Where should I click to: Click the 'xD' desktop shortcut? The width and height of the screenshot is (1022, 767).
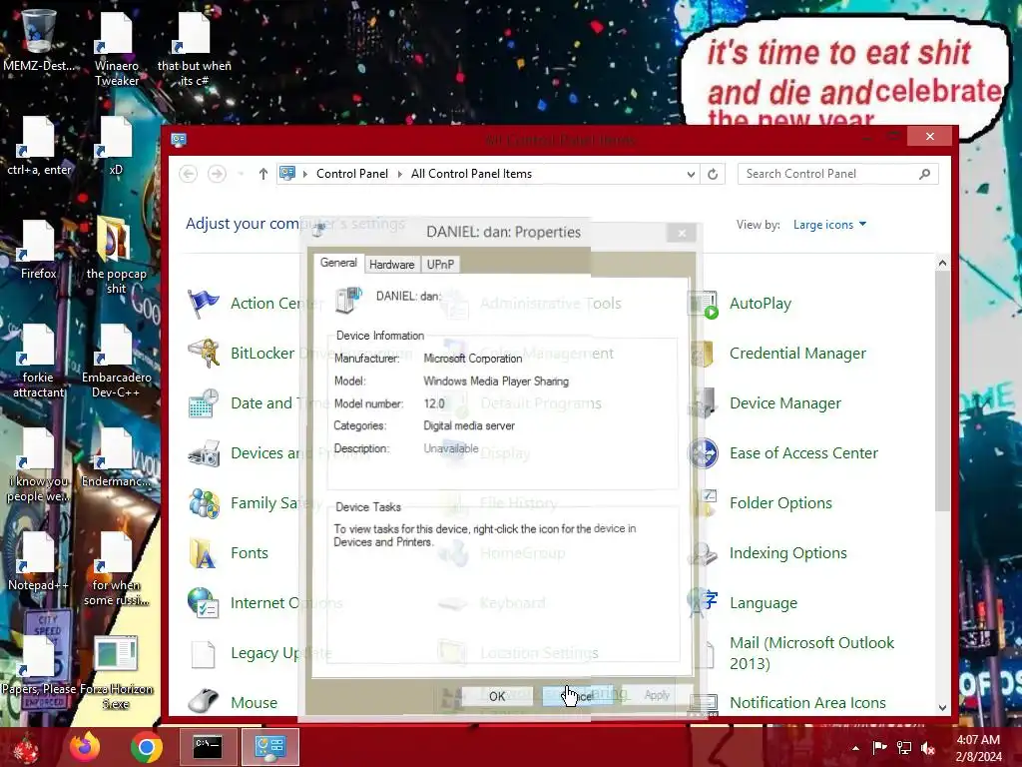pyautogui.click(x=116, y=148)
